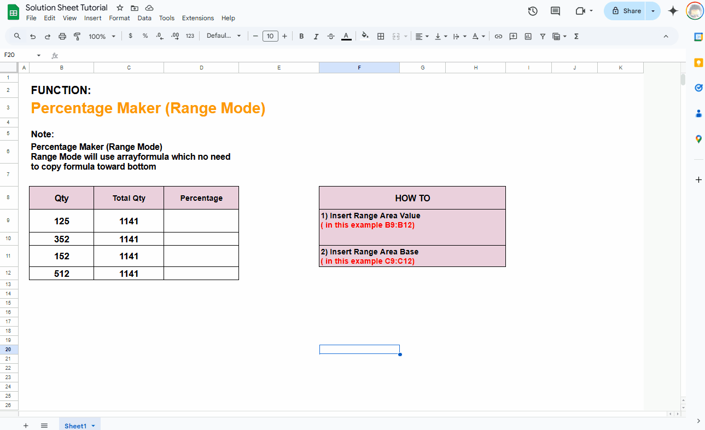Get add-ons with plus icon
The image size is (705, 430).
[x=698, y=179]
